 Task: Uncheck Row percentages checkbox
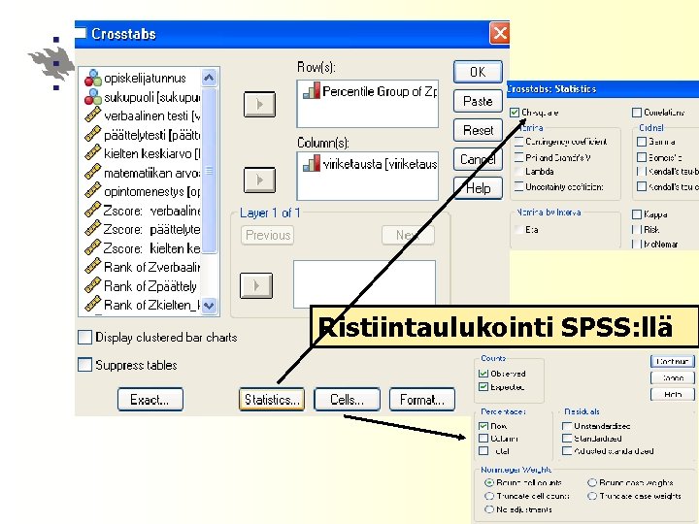click(483, 426)
